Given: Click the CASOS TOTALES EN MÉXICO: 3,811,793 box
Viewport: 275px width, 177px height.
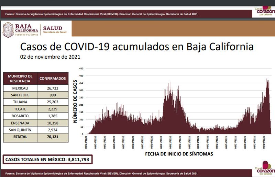Looking at the screenshot, I should pyautogui.click(x=47, y=160).
